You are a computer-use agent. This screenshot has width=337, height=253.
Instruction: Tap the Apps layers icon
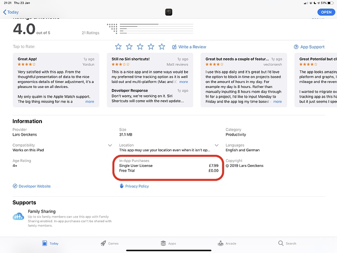click(163, 243)
